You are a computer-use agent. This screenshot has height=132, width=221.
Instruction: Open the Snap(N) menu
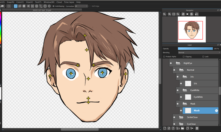coord(11,2)
